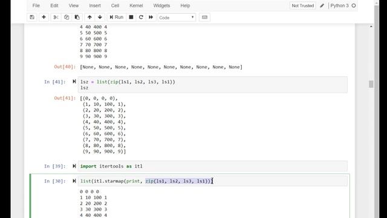This screenshot has height=218, width=387.
Task: Click output row (5, 50, 500, 5)
Action: point(104,128)
